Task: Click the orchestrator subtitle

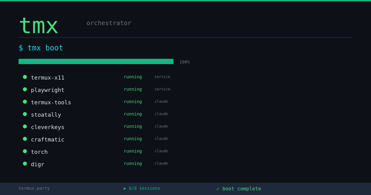Action: pyautogui.click(x=109, y=23)
